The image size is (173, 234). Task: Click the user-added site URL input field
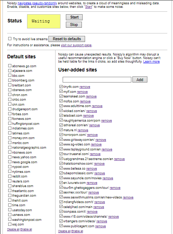[97, 80]
